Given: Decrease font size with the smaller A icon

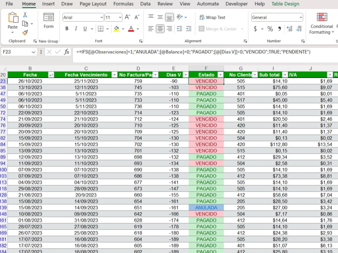Looking at the screenshot, I should point(137,17).
